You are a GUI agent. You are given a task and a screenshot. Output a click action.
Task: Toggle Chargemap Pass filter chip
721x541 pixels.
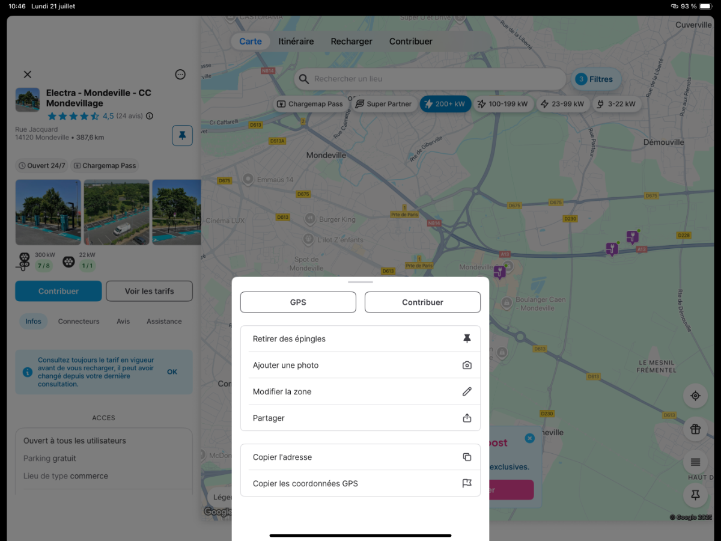coord(310,104)
